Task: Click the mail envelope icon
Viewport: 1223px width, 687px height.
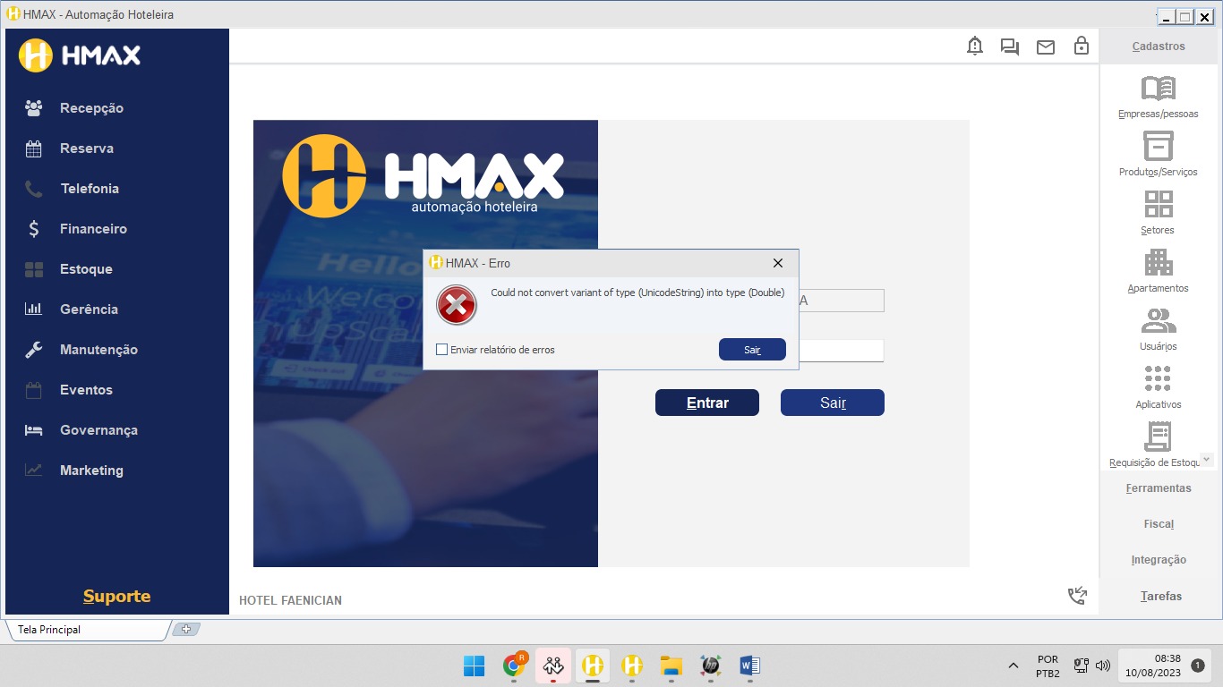Action: tap(1046, 47)
